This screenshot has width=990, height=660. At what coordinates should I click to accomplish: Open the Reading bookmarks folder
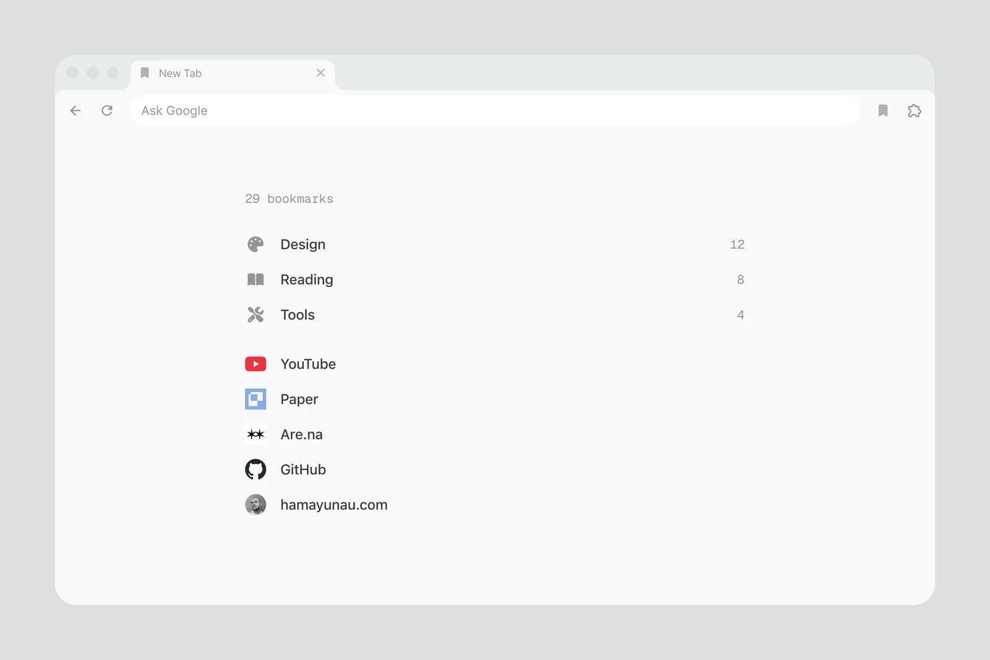pos(495,280)
